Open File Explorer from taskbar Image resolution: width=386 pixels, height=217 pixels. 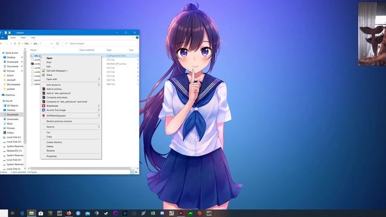(31, 213)
